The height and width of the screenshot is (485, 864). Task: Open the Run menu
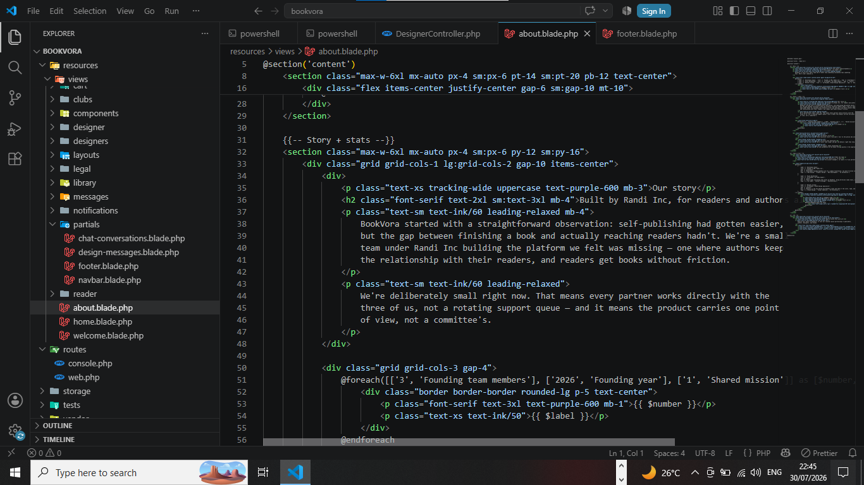[x=171, y=11]
